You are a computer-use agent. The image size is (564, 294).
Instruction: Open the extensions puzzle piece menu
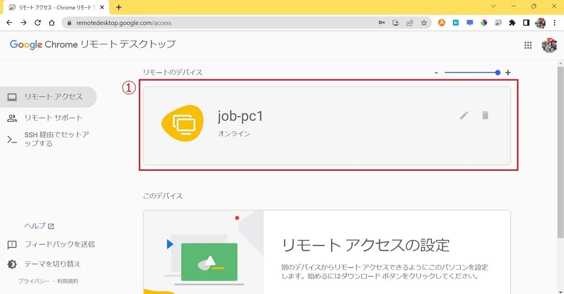click(x=512, y=23)
